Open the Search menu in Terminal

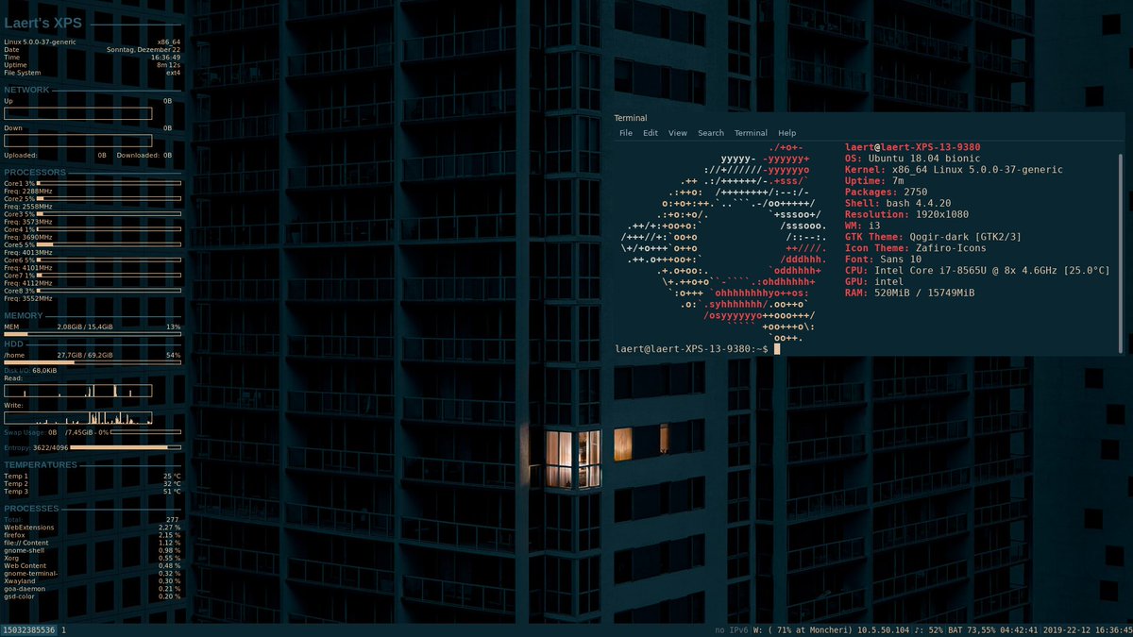pos(711,133)
